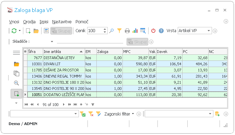This screenshot has width=235, height=135.
Task: Increase the Cenik value with up arrow
Action: [x=105, y=29]
